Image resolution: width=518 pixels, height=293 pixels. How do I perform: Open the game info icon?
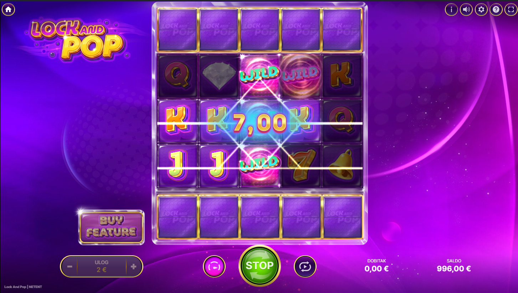(451, 10)
